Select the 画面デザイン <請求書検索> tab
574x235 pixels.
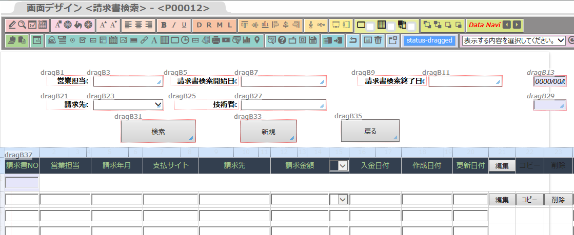[x=118, y=8]
